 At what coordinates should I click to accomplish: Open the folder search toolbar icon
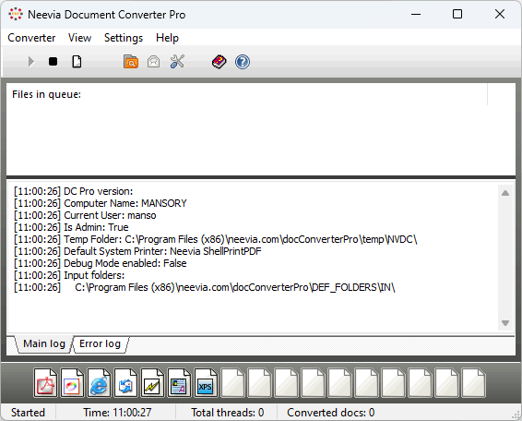(131, 62)
